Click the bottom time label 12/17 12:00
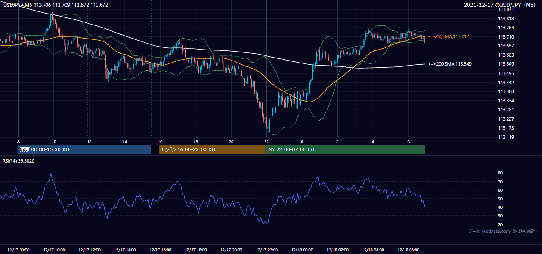This screenshot has width=542, height=254. [89, 250]
